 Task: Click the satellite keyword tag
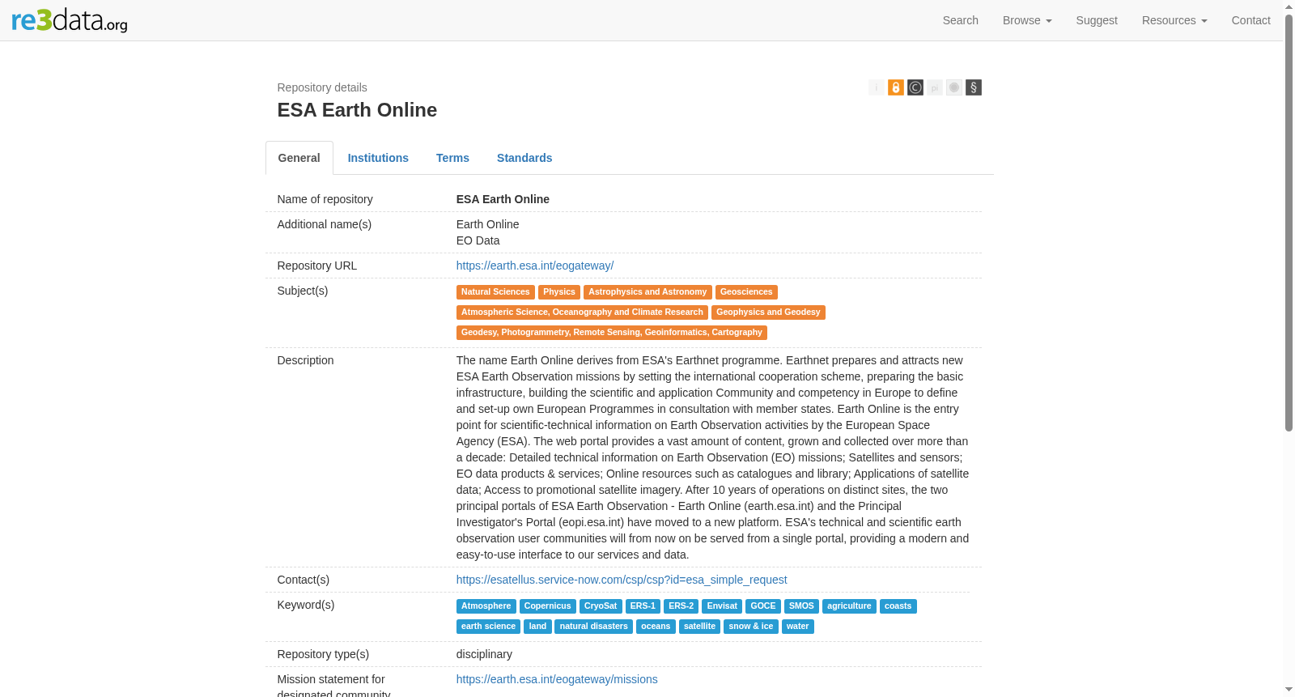(699, 627)
